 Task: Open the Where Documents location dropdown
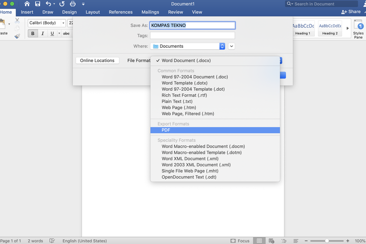222,46
